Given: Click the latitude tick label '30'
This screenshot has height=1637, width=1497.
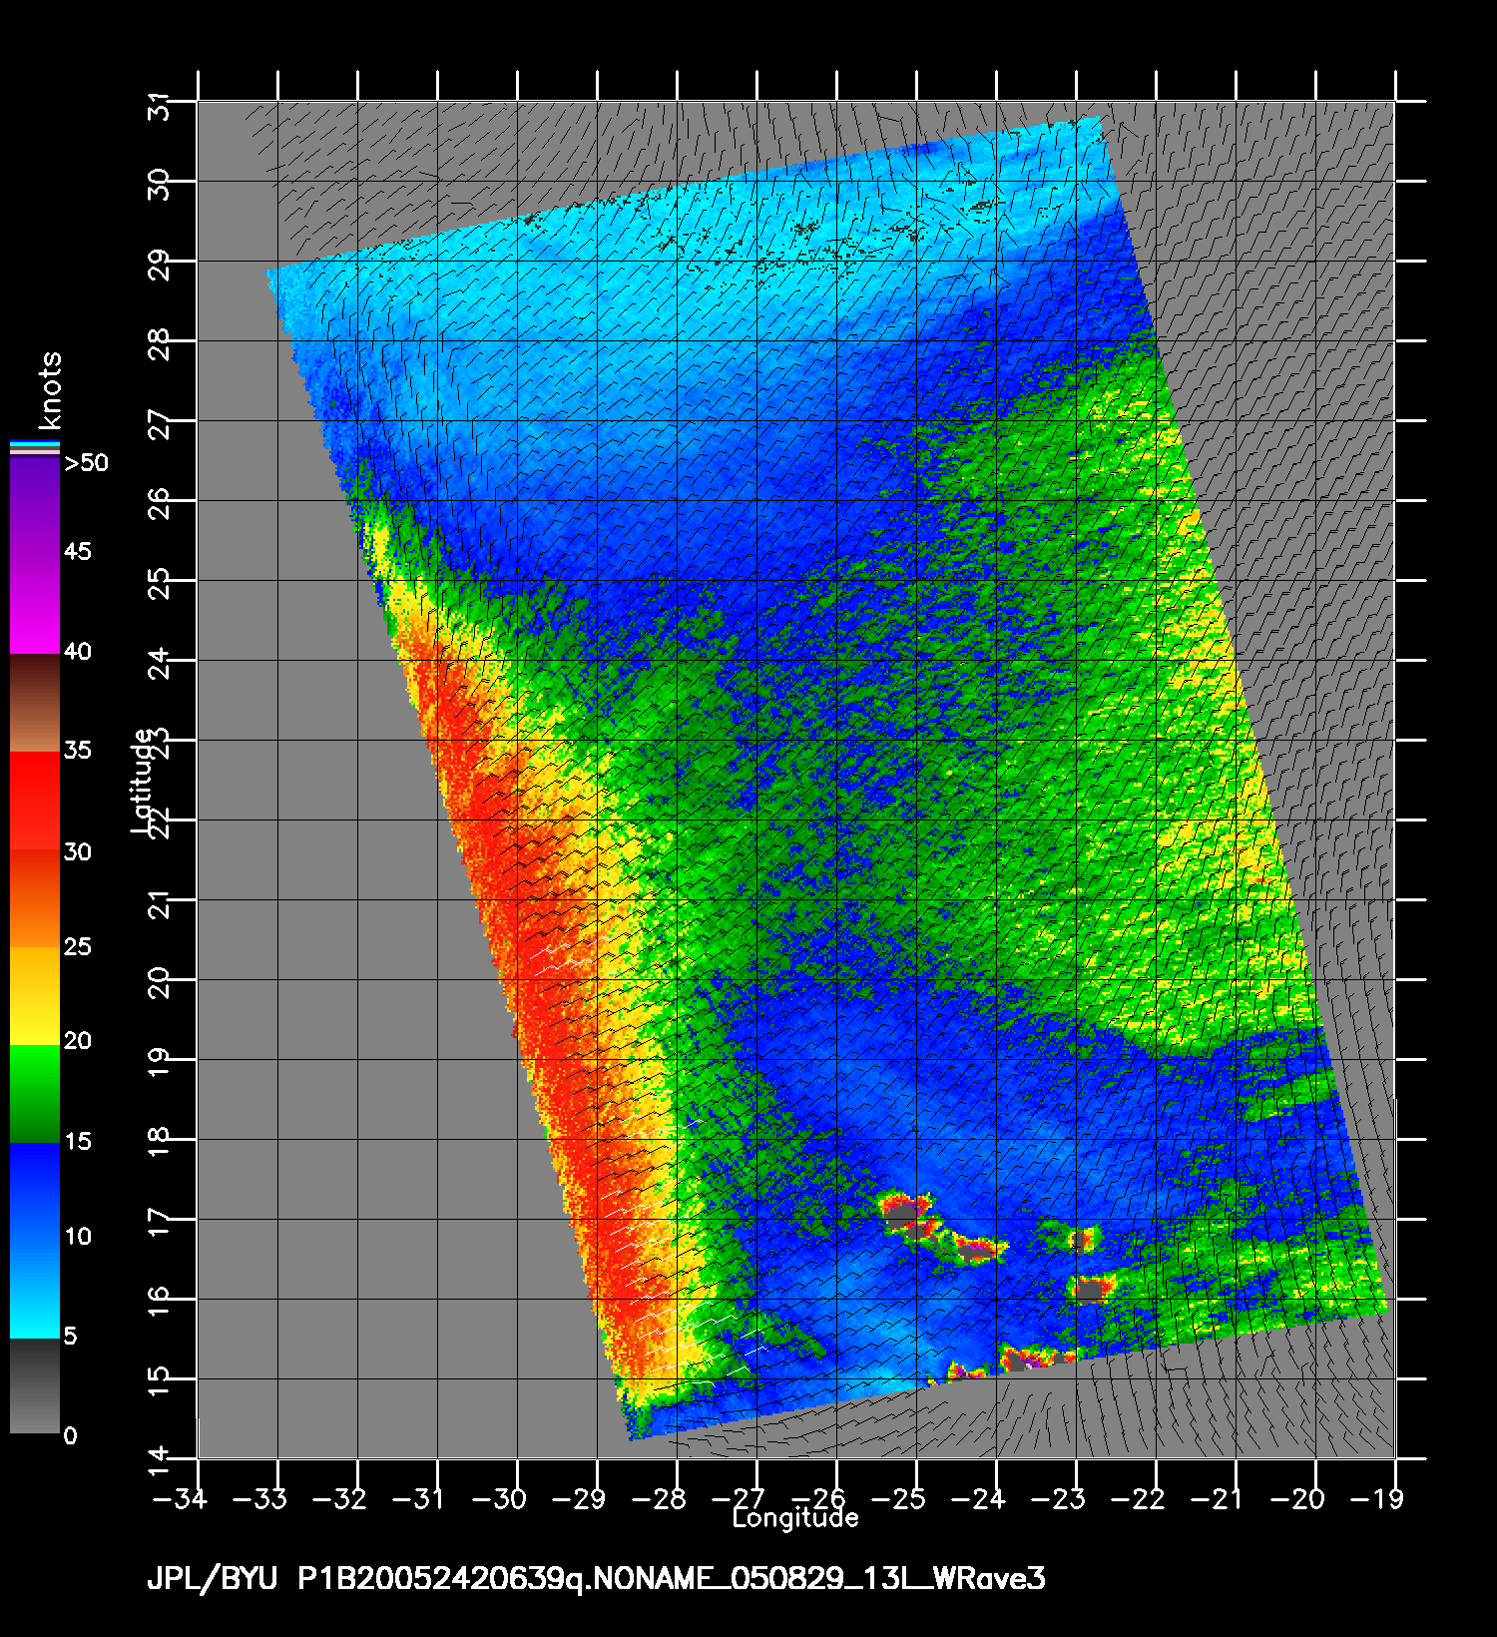Looking at the screenshot, I should coord(159,186).
